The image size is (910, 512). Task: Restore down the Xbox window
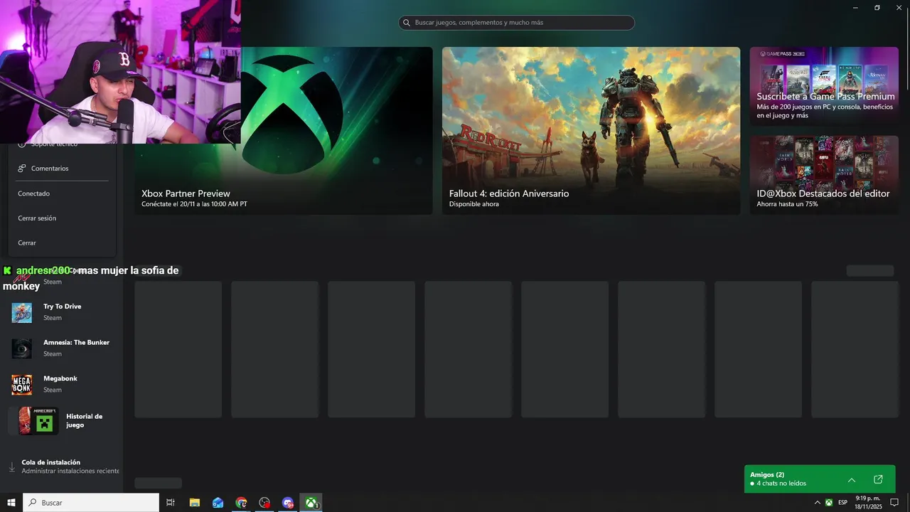coord(877,8)
